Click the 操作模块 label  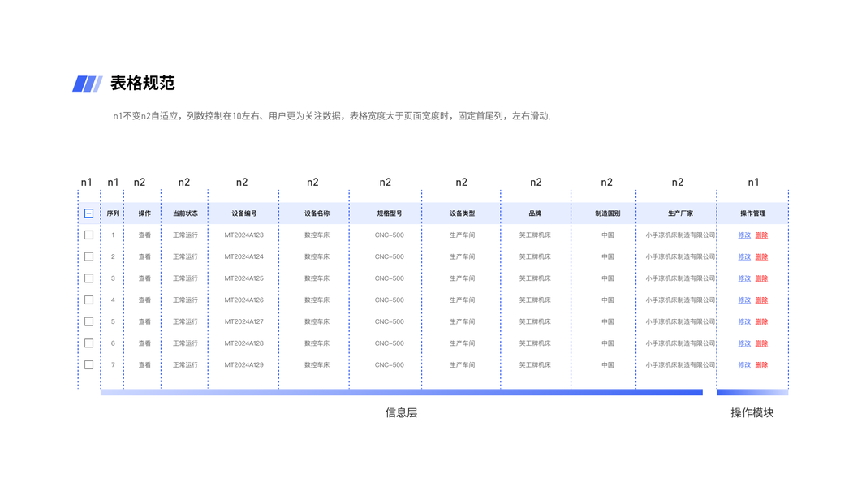coord(752,412)
